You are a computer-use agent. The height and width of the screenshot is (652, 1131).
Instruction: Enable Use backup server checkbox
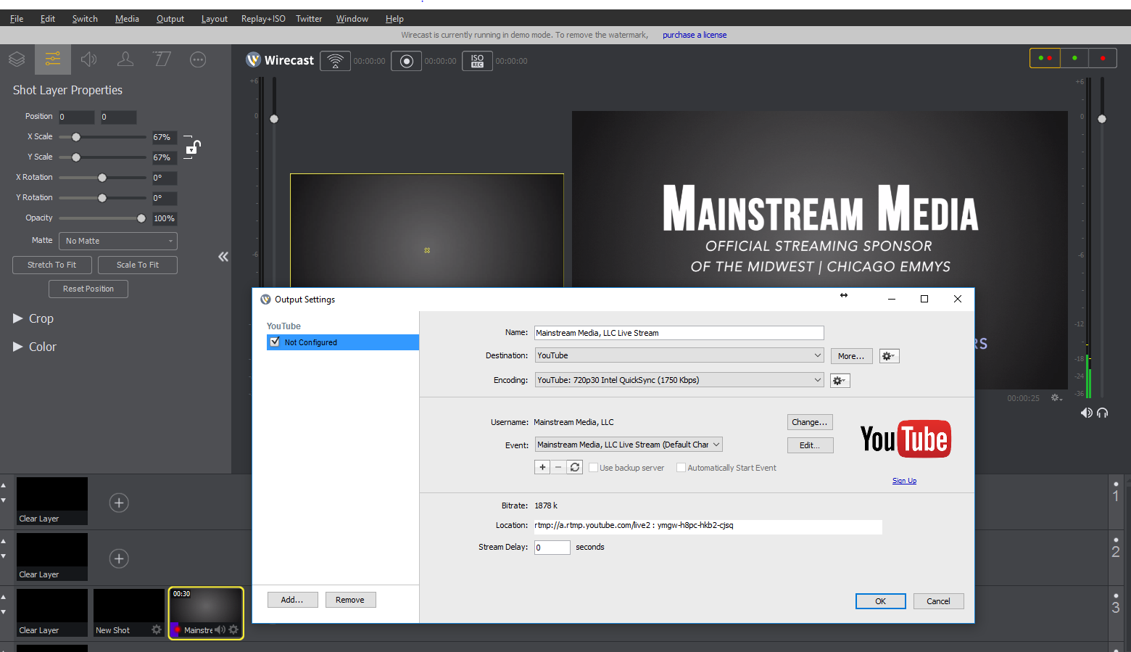[x=593, y=468]
